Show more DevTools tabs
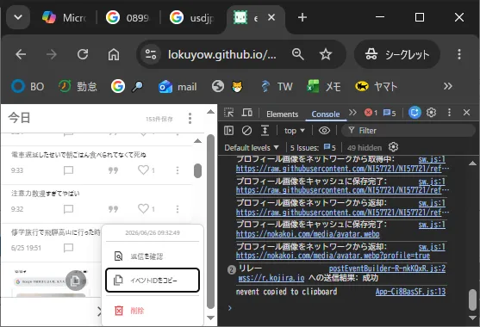The image size is (480, 327). [352, 113]
